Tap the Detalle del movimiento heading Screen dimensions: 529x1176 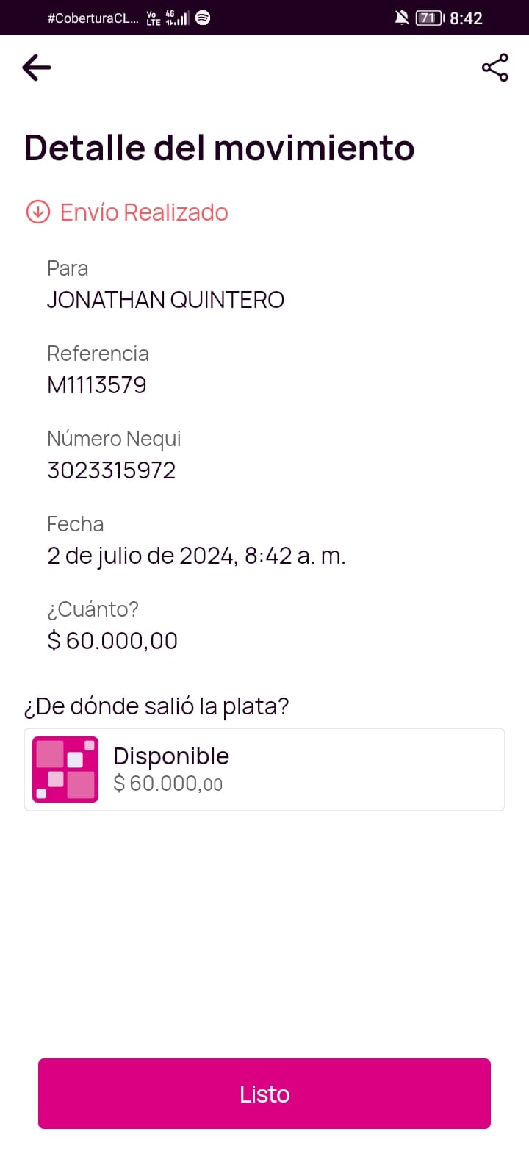click(x=219, y=148)
